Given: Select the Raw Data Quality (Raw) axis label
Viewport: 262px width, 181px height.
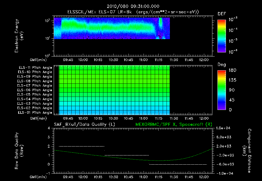Looking at the screenshot, I should pyautogui.click(x=19, y=151).
